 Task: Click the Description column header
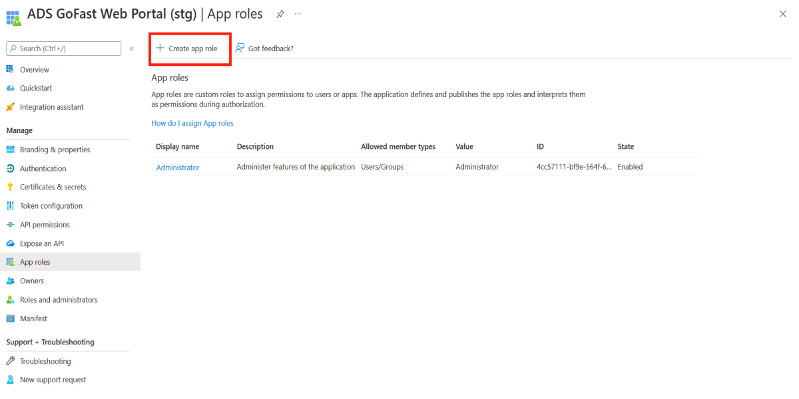pos(255,146)
